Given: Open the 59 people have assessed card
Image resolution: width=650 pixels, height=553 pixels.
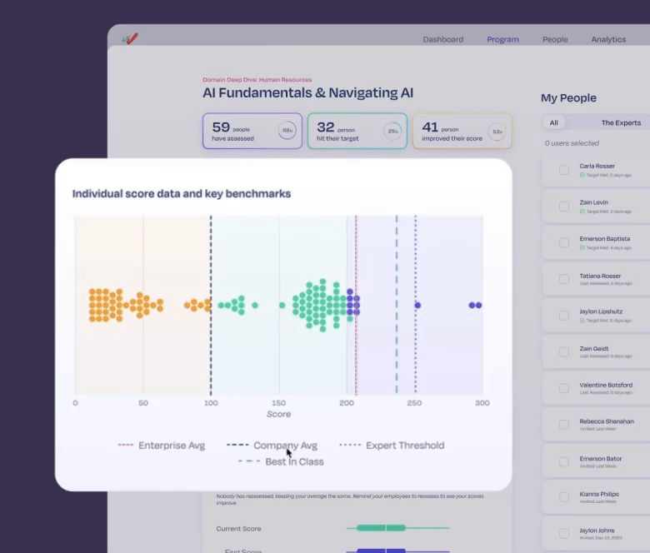Looking at the screenshot, I should (x=252, y=131).
